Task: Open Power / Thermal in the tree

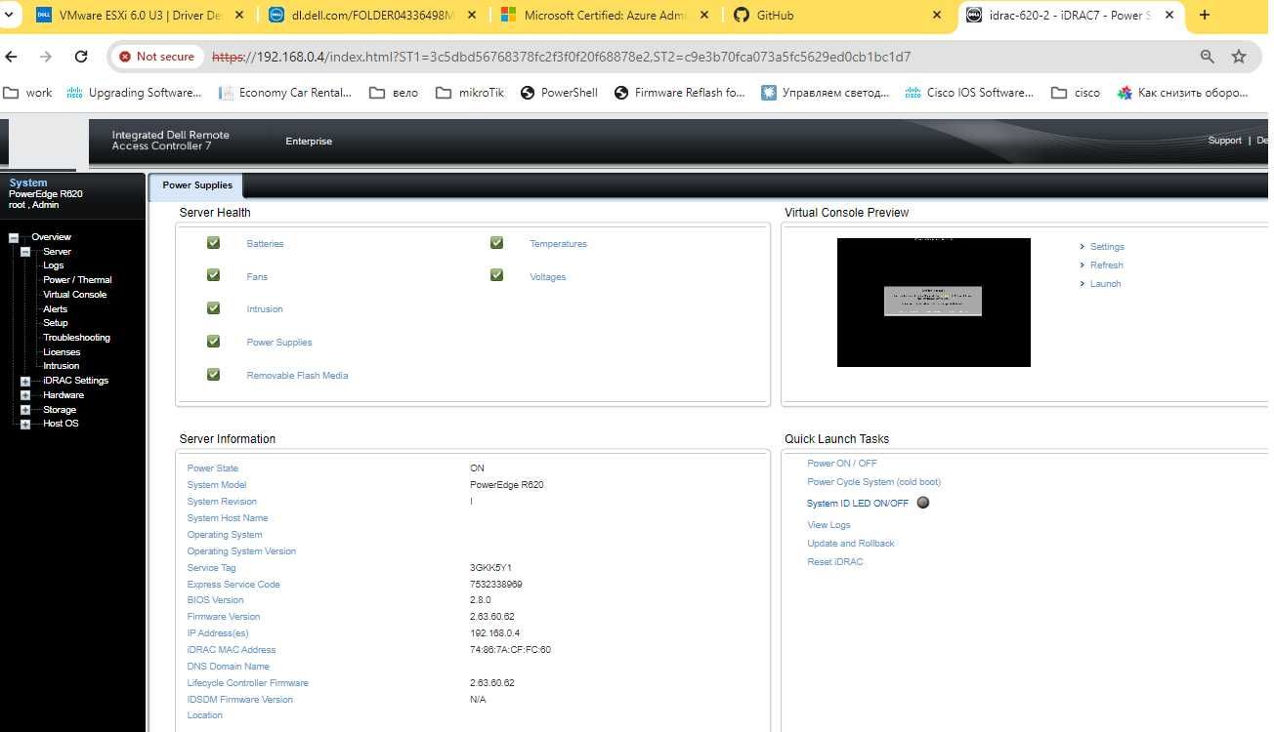Action: click(x=77, y=280)
